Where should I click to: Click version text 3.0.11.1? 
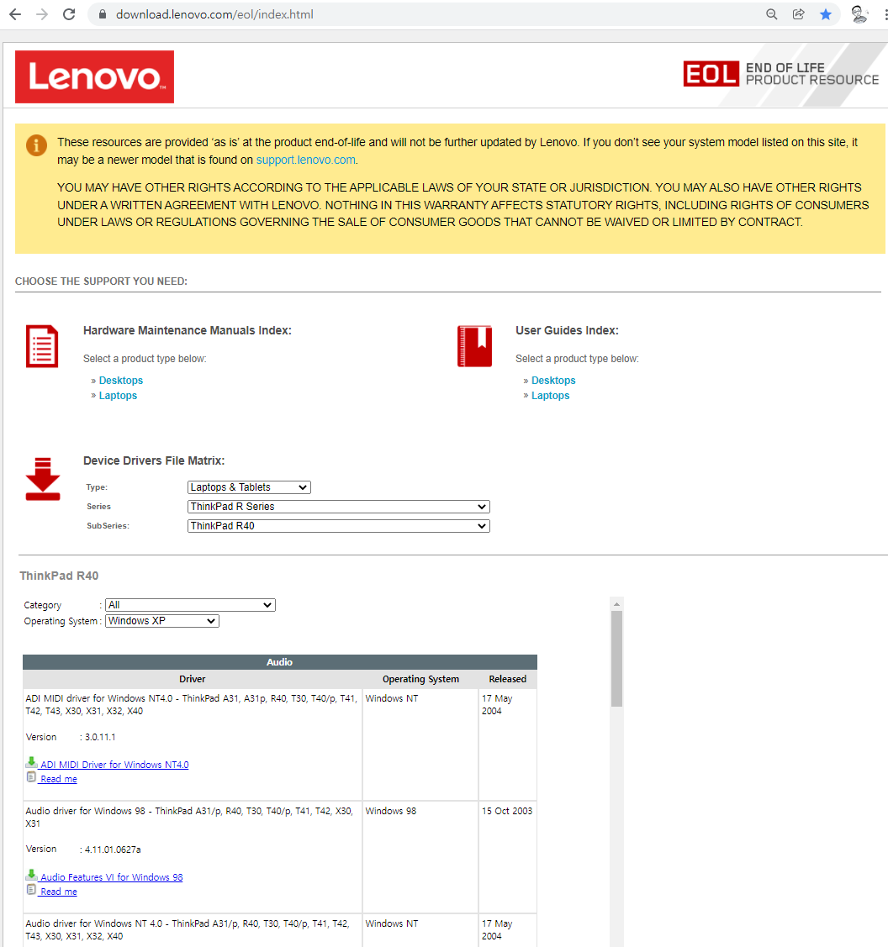(100, 737)
